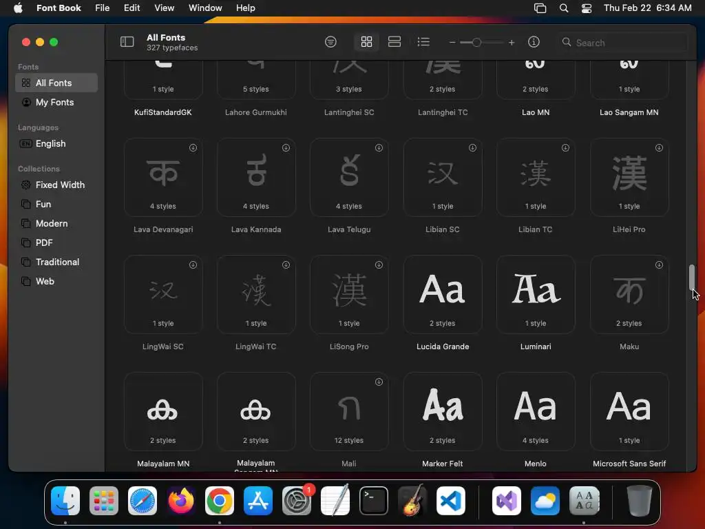Click the KufiStandardGK font name

coord(162,112)
